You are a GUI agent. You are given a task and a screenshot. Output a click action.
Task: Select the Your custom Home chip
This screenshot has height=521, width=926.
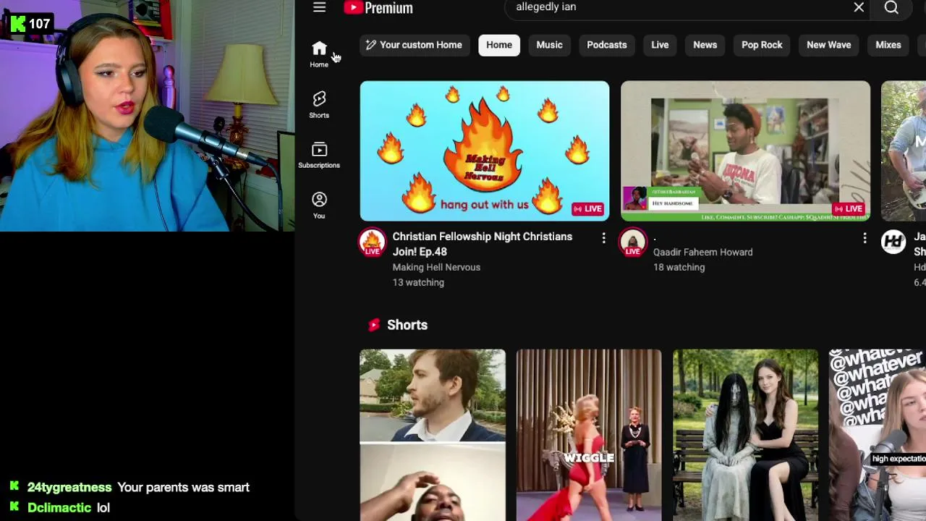click(x=414, y=45)
